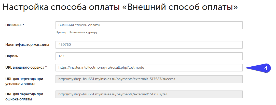
Task: Click on the 123 password value
Action: coord(61,56)
